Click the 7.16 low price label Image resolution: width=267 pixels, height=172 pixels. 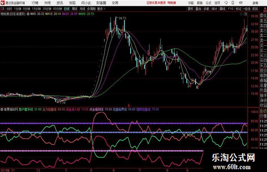[x=62, y=103]
